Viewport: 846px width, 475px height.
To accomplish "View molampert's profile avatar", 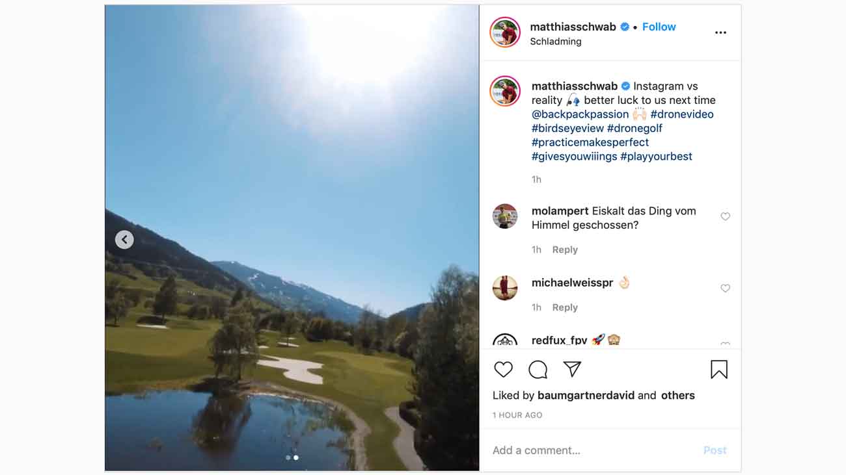I will pos(505,216).
